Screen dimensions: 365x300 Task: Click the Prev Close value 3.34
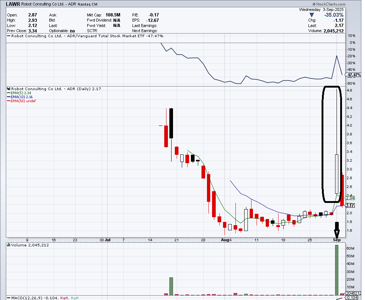point(32,31)
